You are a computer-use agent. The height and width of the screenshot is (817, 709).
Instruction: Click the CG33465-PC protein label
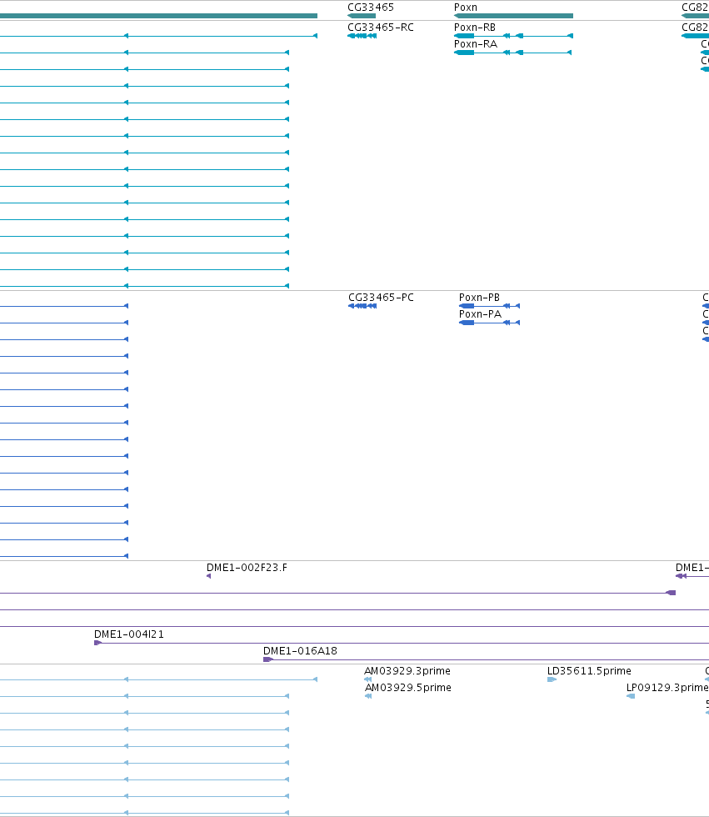pyautogui.click(x=381, y=298)
